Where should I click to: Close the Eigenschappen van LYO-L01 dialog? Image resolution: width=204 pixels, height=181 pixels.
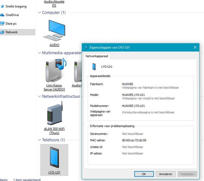click(195, 47)
